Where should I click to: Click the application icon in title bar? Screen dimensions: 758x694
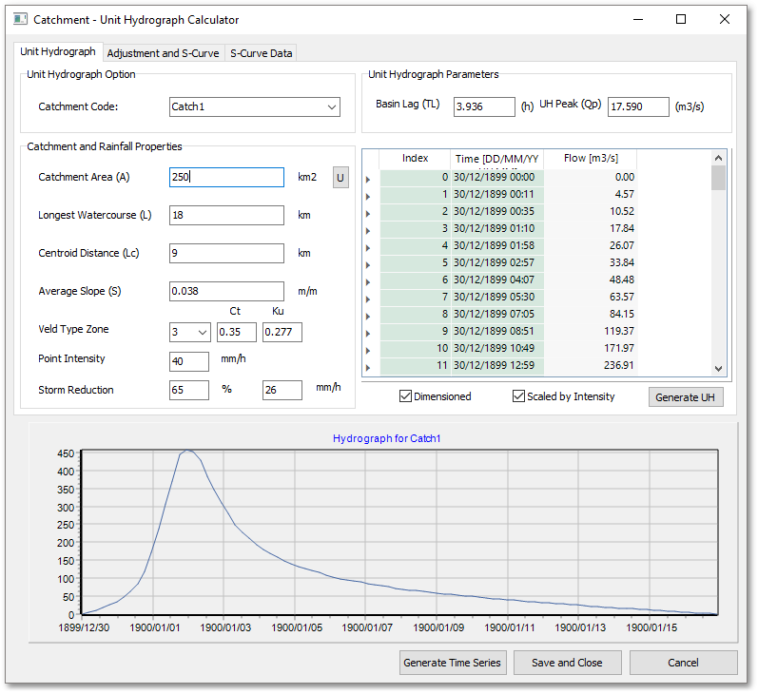coord(20,19)
